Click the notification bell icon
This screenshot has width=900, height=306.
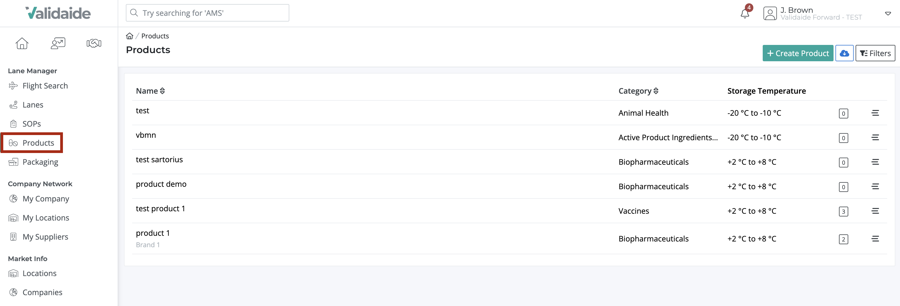[x=744, y=14]
